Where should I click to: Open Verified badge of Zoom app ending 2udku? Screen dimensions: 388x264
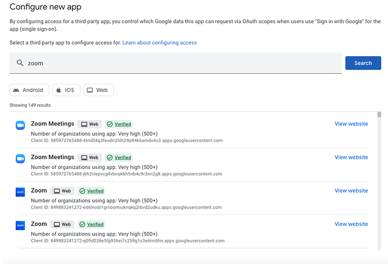coord(91,191)
